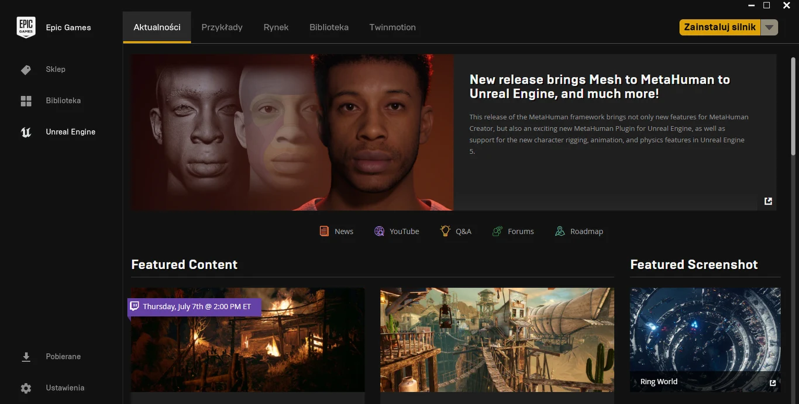Click the News icon link
The height and width of the screenshot is (404, 799).
tap(324, 232)
